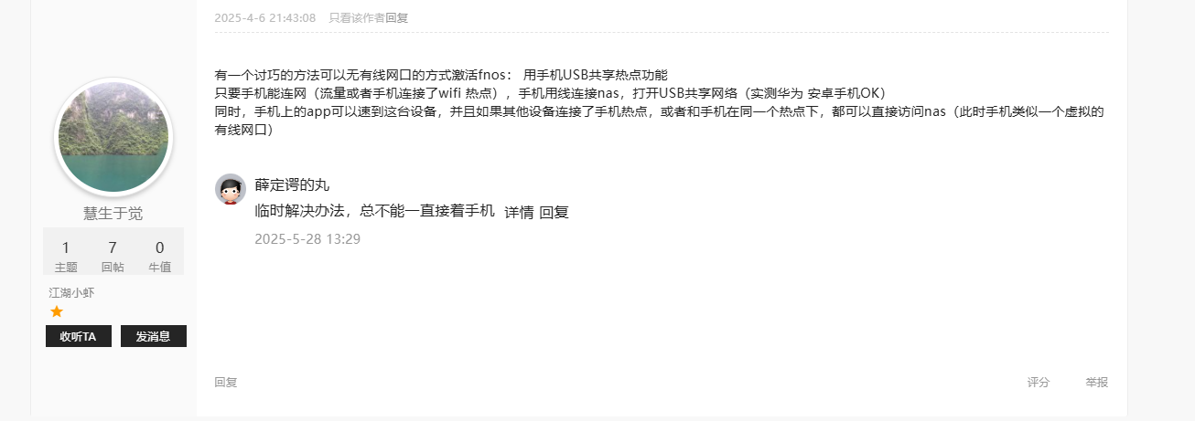Screen dimensions: 1195x421
Task: Open commenter 薛定谔的丸's username link
Action: (292, 185)
